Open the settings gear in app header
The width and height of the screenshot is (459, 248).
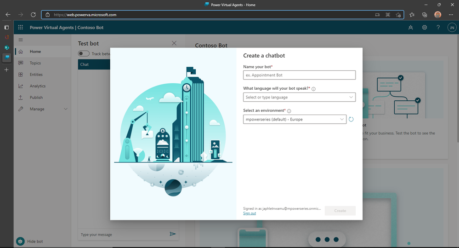coord(425,27)
